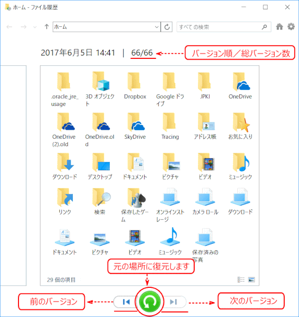Click the search magnifier icon
Viewport: 299px width, 317px height.
tap(264, 27)
